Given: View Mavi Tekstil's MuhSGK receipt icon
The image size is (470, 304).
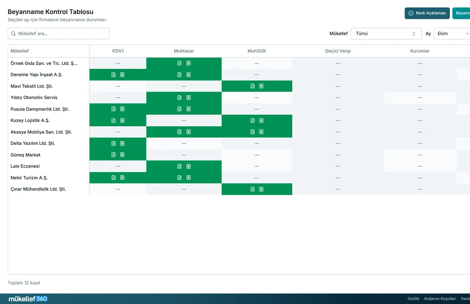Looking at the screenshot, I should (x=261, y=86).
